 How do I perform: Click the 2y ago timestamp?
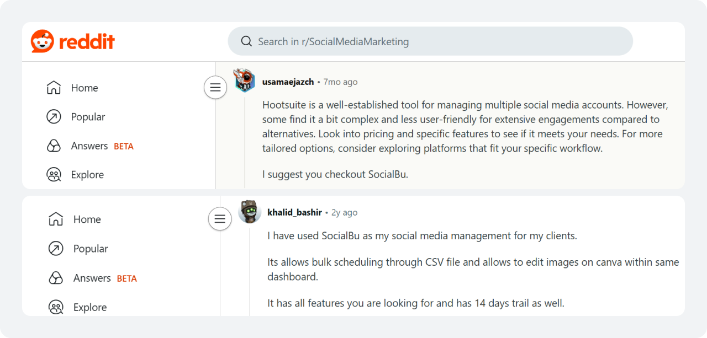pos(344,212)
